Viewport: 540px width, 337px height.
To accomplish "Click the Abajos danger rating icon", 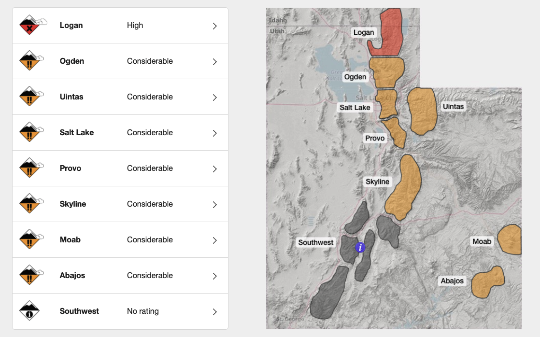I will click(x=30, y=276).
